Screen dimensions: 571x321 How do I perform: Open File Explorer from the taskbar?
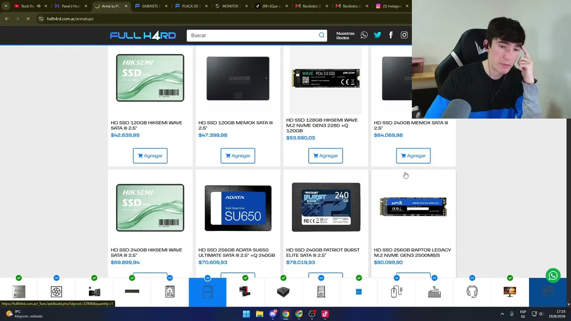(259, 314)
